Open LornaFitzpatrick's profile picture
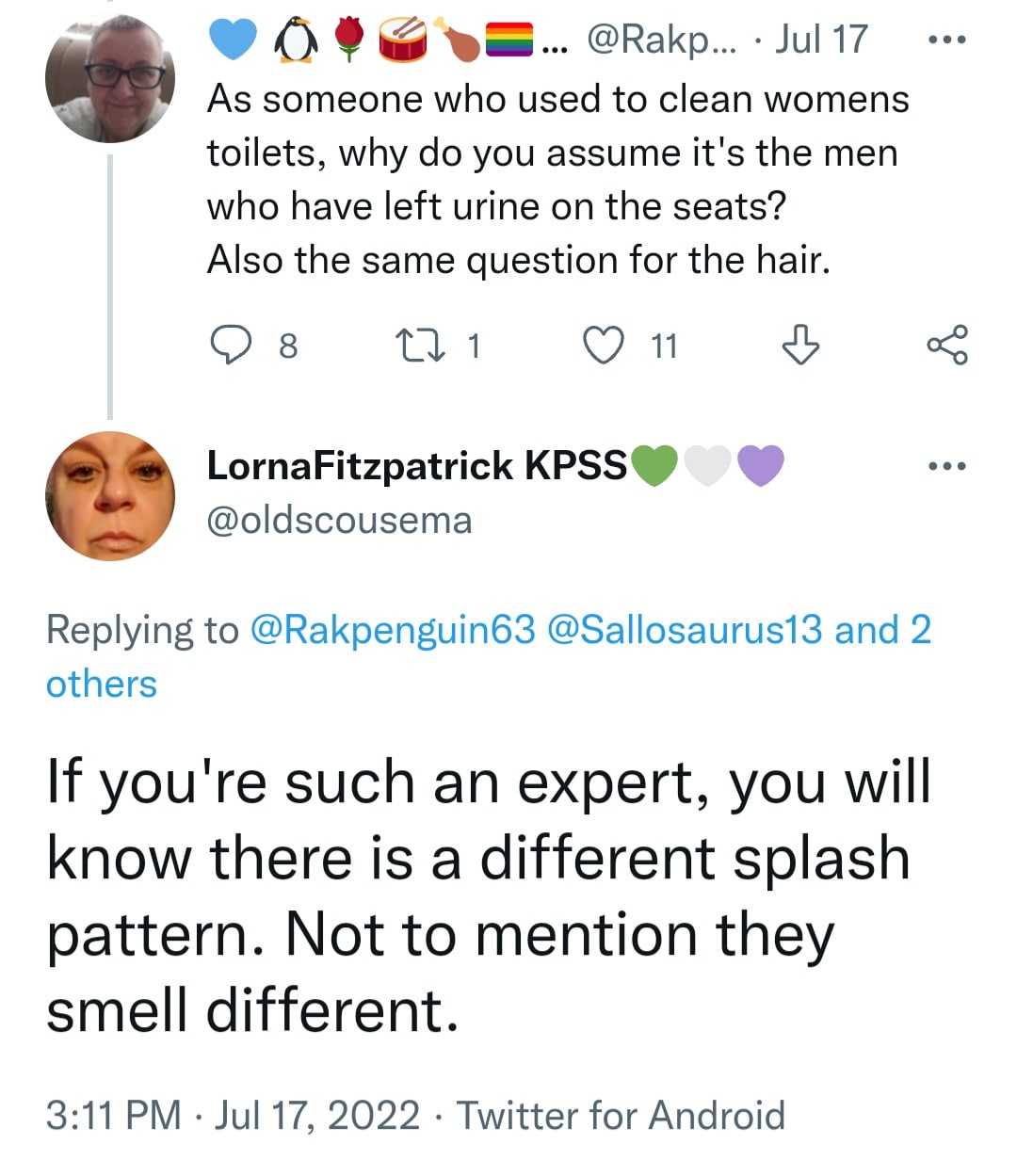This screenshot has width=1017, height=1160. point(110,496)
